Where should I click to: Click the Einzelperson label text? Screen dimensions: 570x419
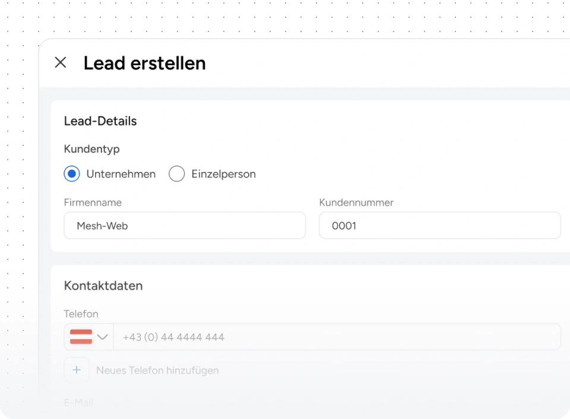coord(223,174)
